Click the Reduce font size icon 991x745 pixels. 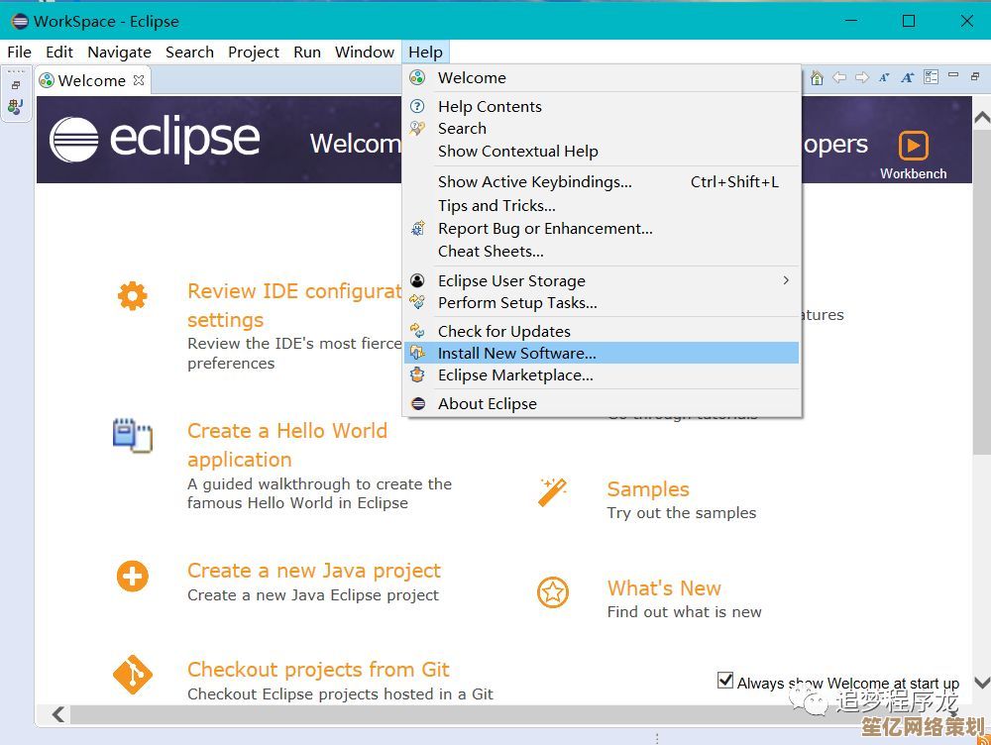pos(884,78)
